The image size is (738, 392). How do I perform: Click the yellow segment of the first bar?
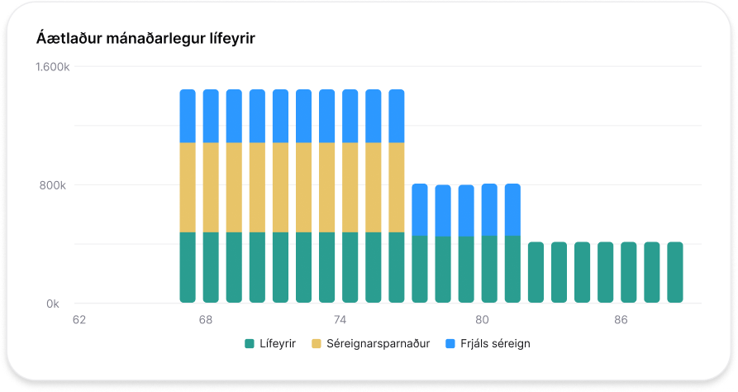(x=188, y=187)
